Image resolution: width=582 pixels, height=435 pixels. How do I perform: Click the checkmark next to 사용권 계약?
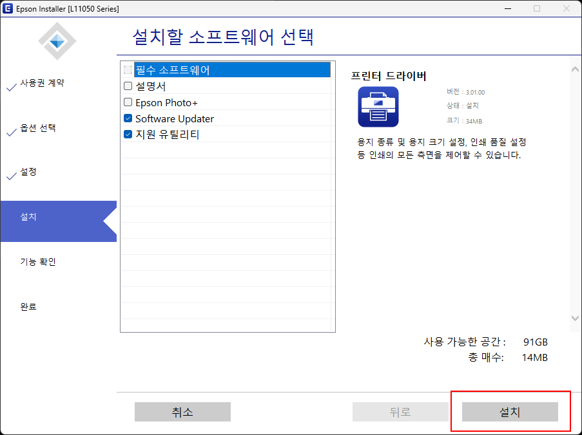(12, 87)
